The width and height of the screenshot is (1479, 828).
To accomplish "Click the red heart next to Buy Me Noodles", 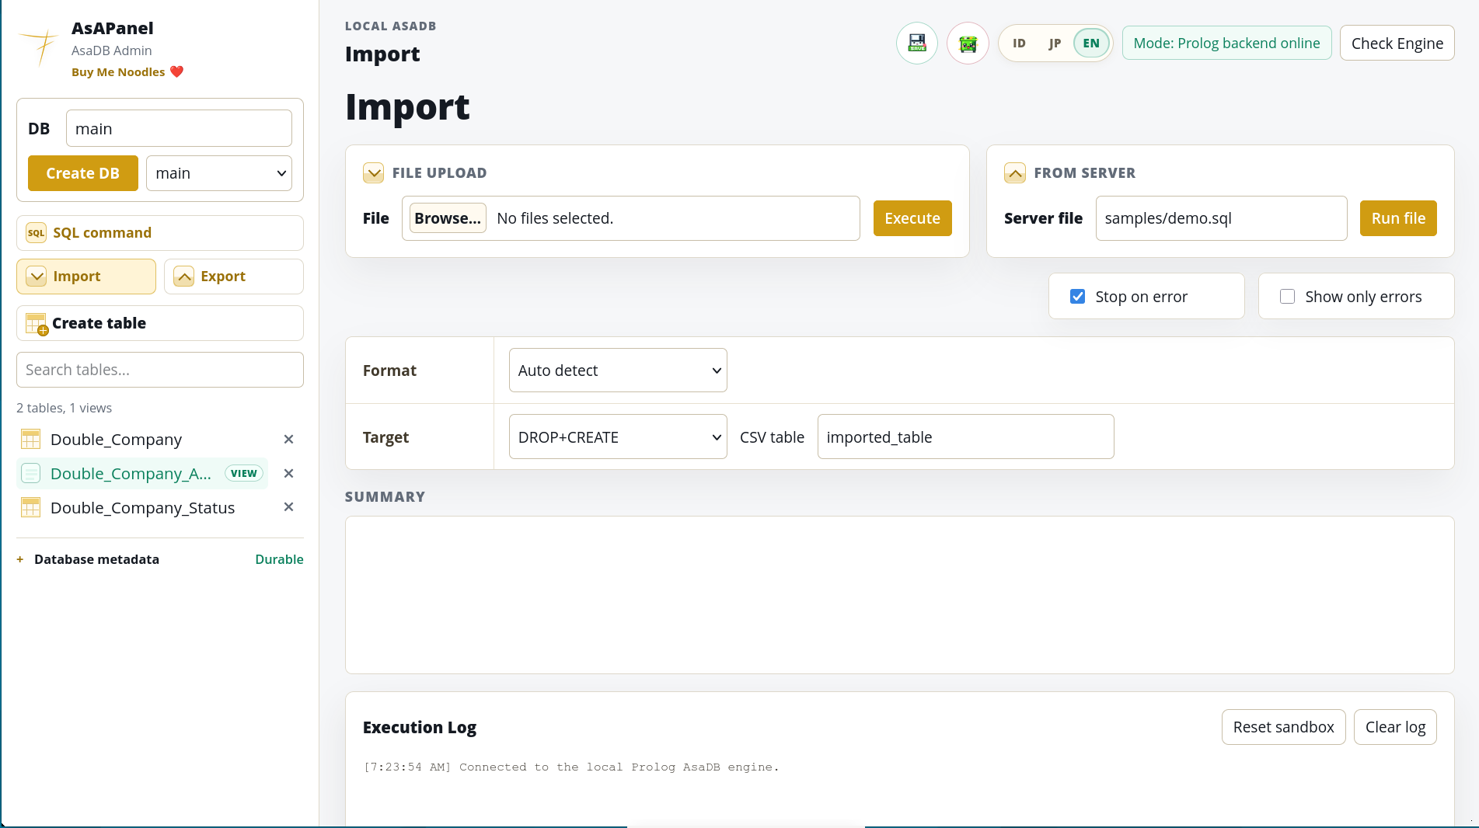I will pos(176,71).
